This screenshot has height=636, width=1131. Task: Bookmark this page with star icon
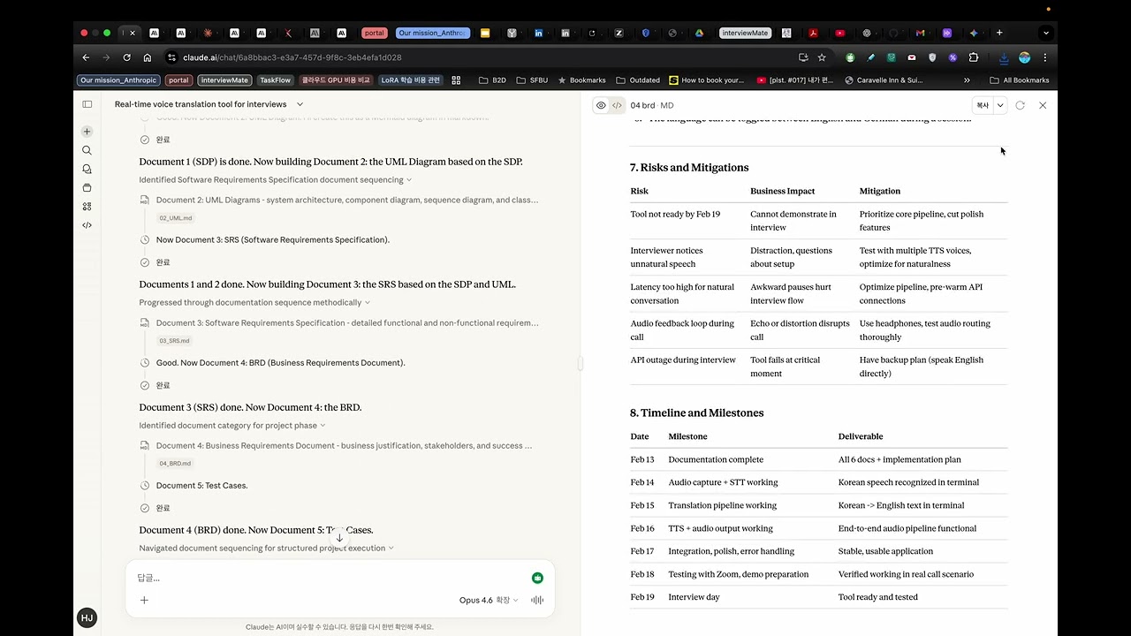pos(822,57)
